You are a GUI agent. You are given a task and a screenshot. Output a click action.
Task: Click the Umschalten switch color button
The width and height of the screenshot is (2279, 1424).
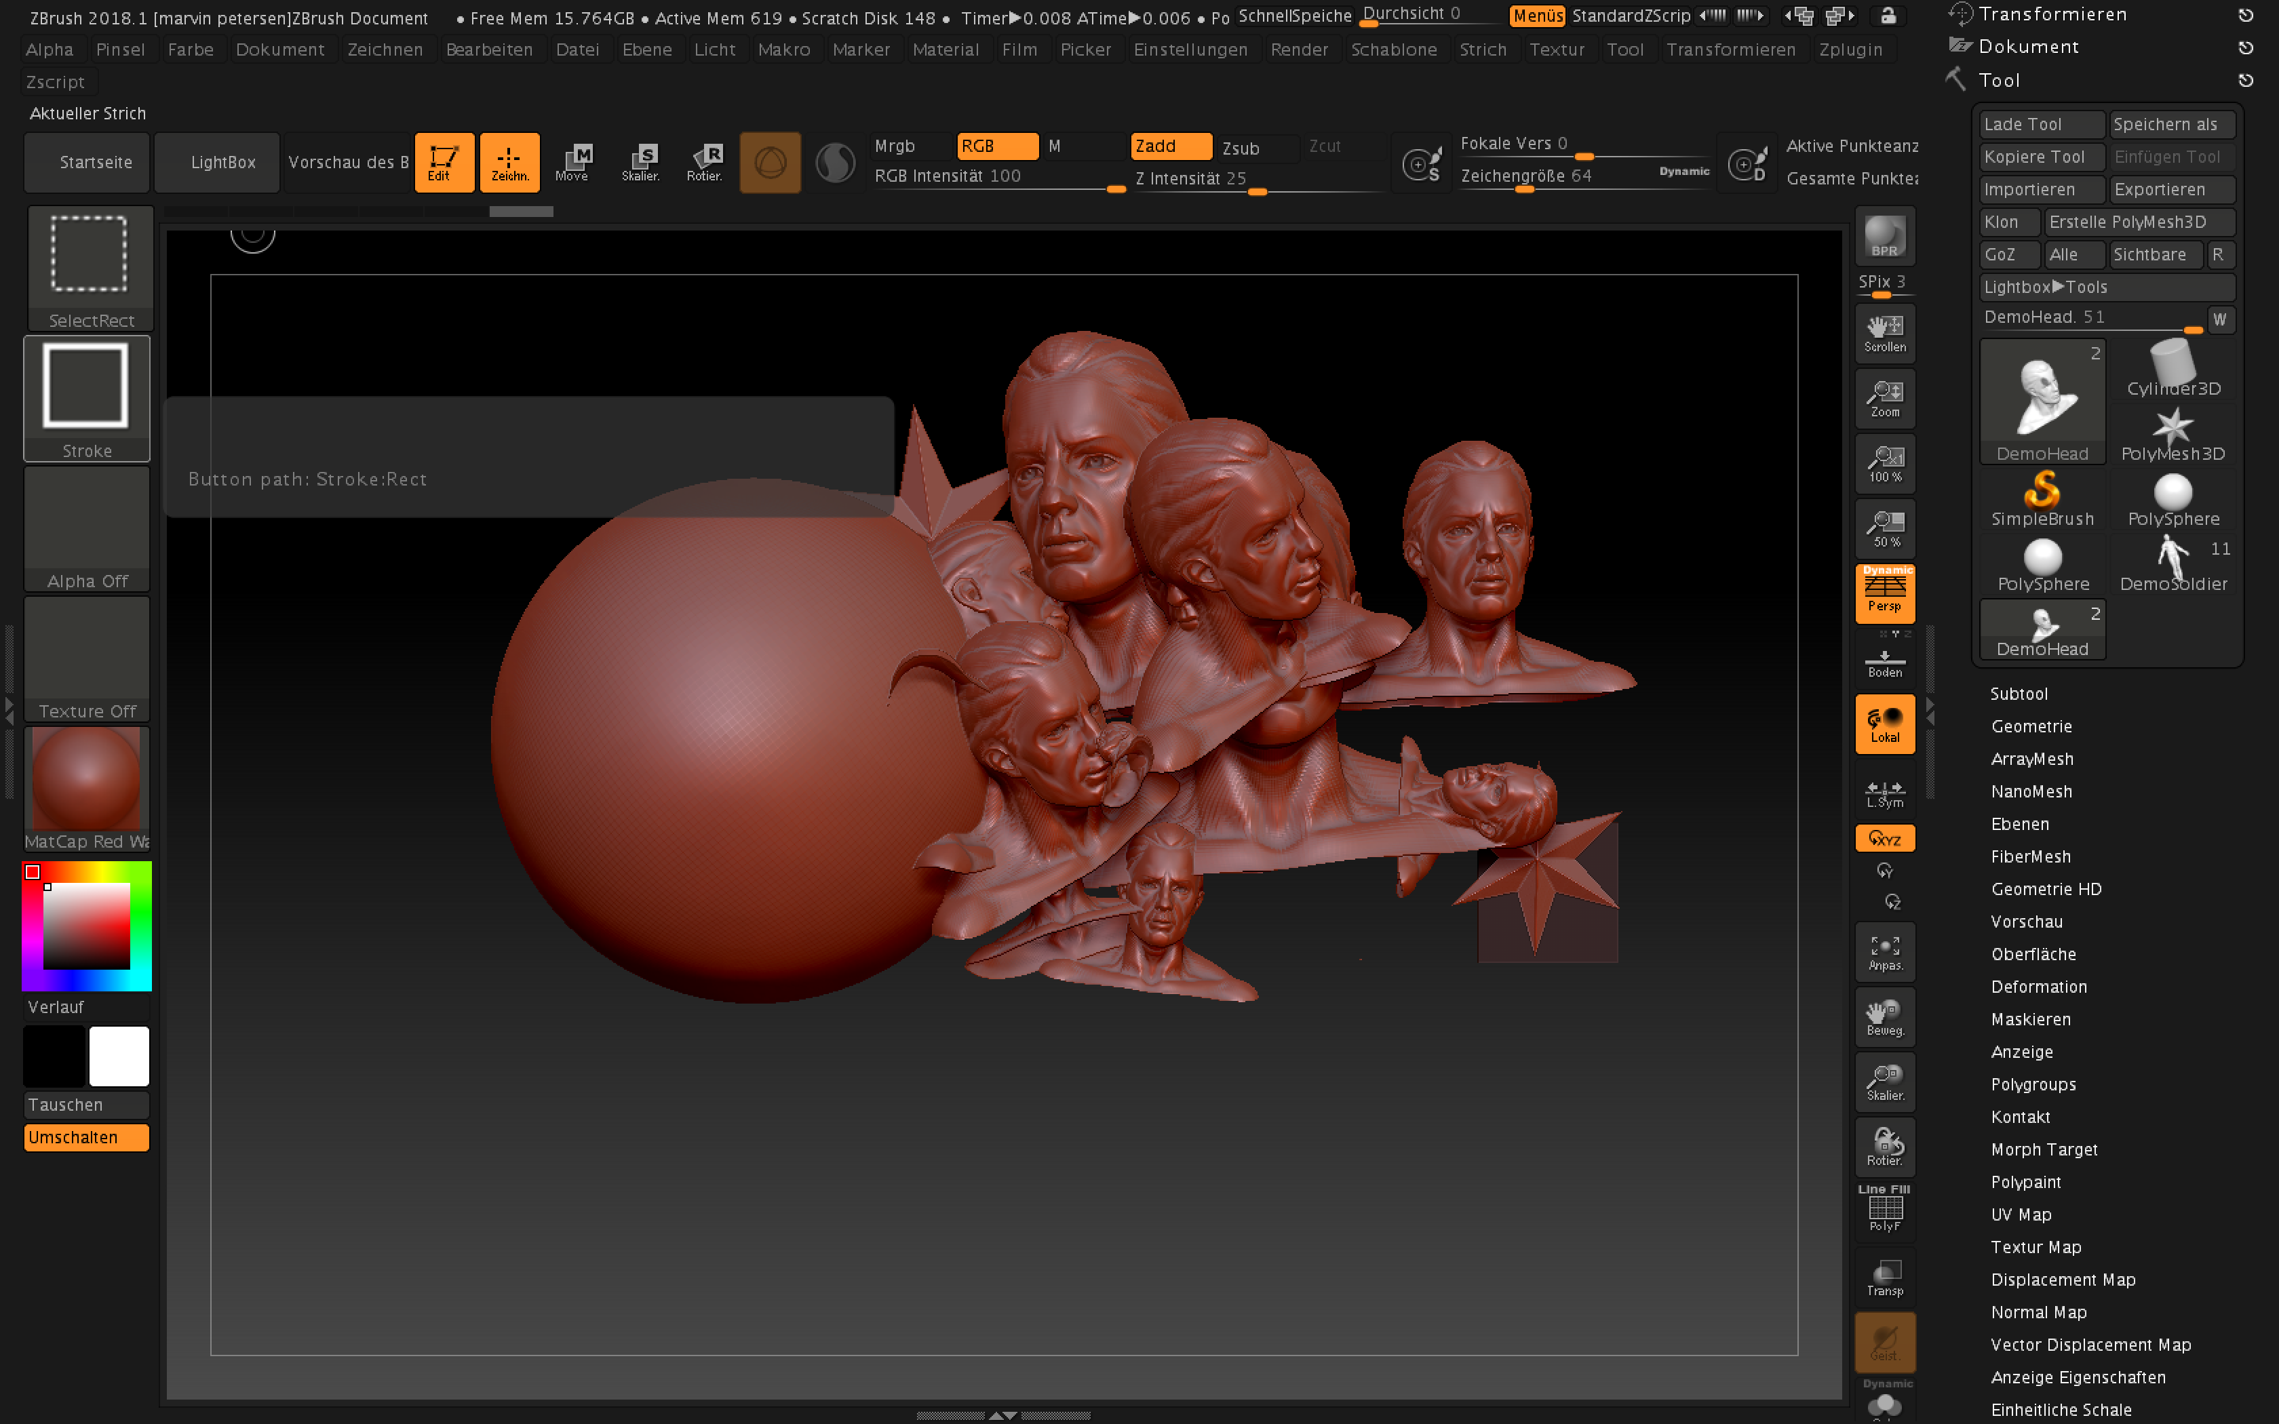point(87,1136)
